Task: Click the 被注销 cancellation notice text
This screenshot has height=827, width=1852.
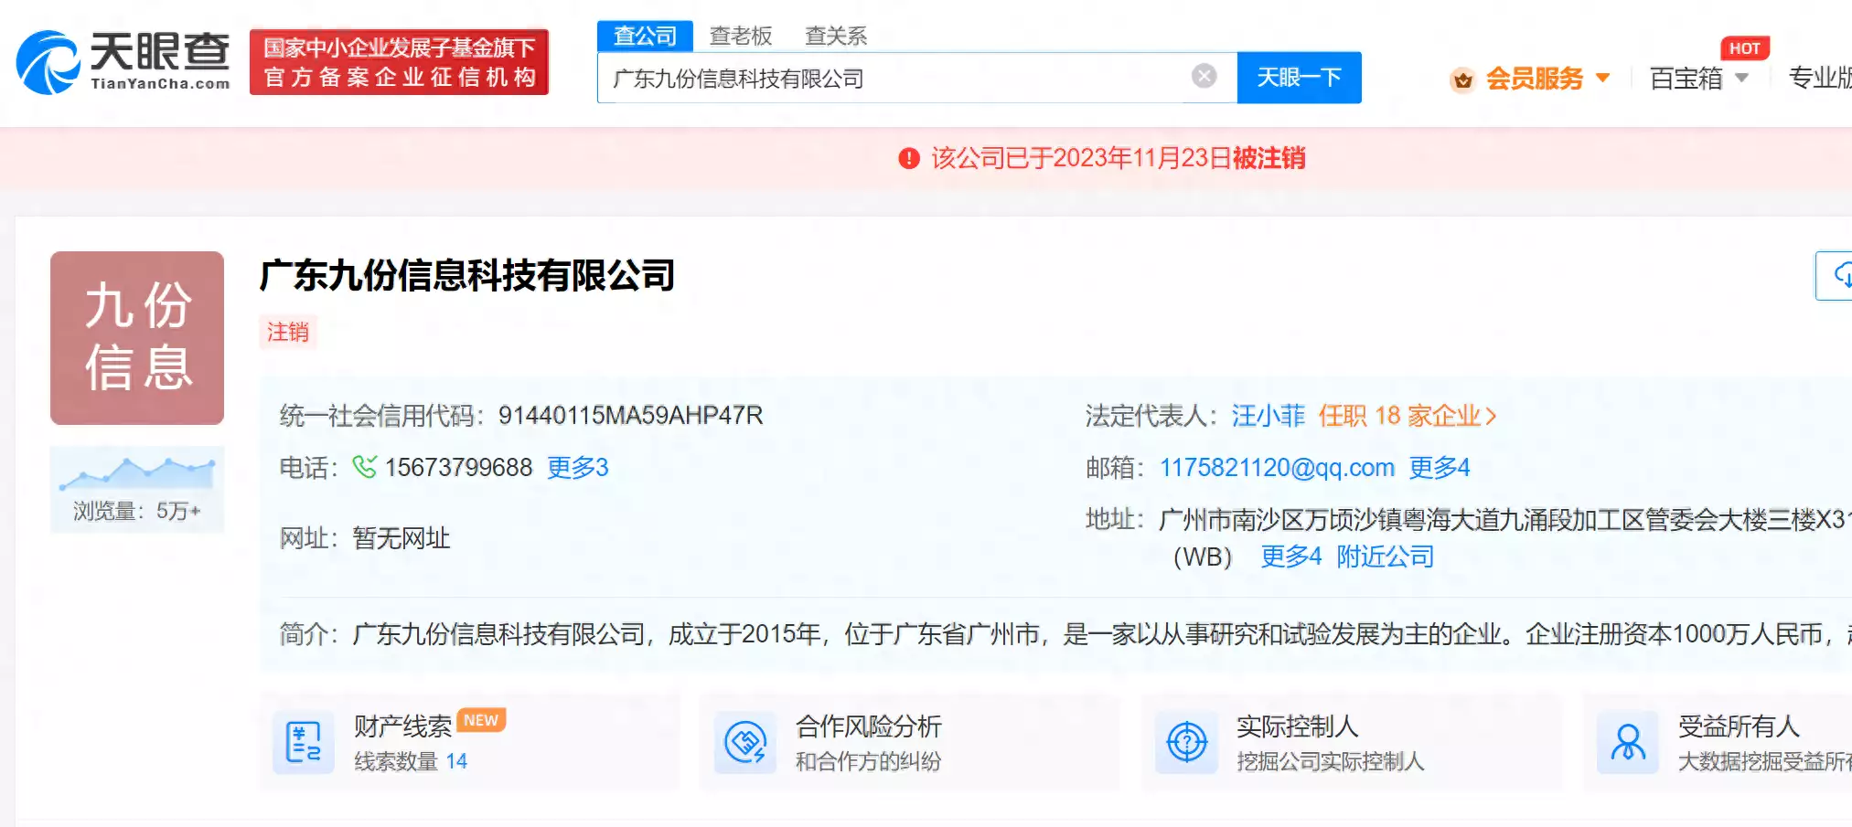Action: tap(1269, 158)
